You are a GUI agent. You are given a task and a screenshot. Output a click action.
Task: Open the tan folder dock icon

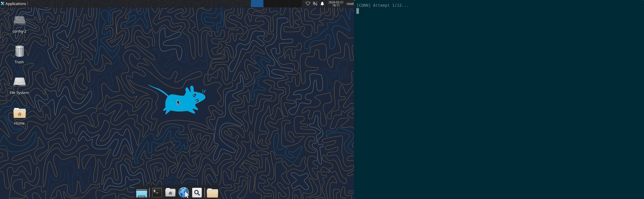[212, 193]
